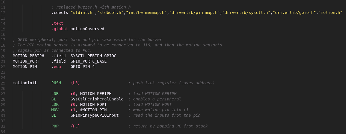Click the #MOTION_PIN operand
The width and height of the screenshot is (346, 134).
(x=93, y=110)
